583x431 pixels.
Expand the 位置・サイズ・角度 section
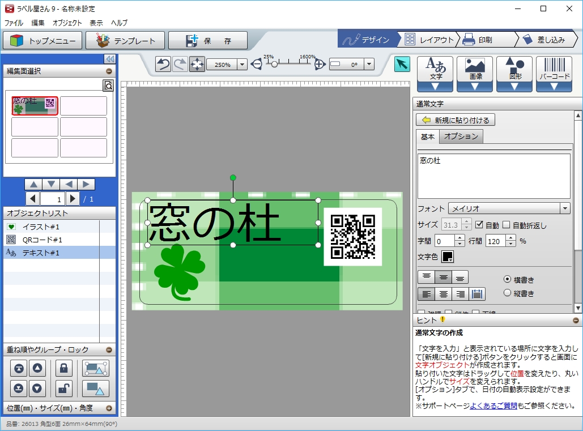pos(109,408)
